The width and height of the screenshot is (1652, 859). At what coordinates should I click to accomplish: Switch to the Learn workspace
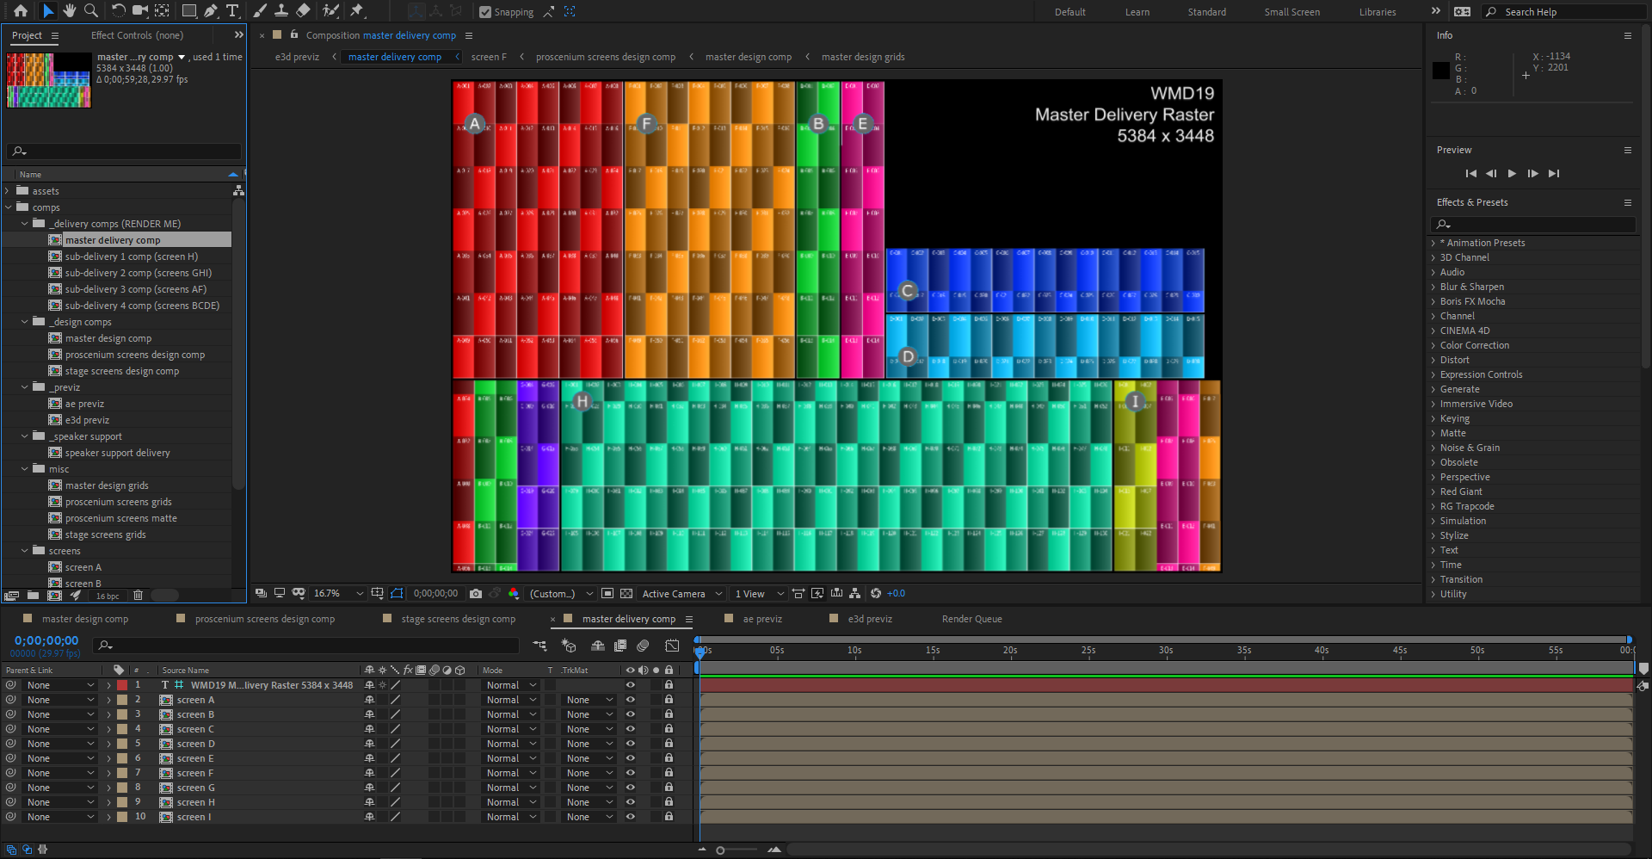click(x=1137, y=12)
